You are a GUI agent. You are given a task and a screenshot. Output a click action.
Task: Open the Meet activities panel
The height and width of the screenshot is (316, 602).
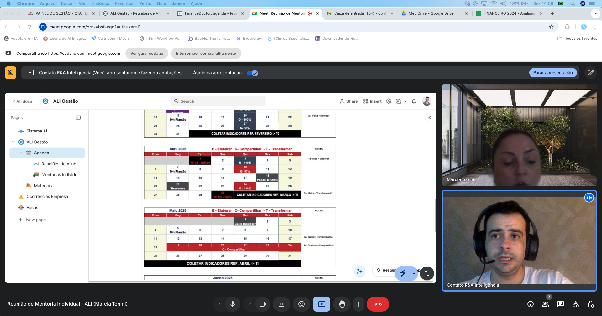576,304
